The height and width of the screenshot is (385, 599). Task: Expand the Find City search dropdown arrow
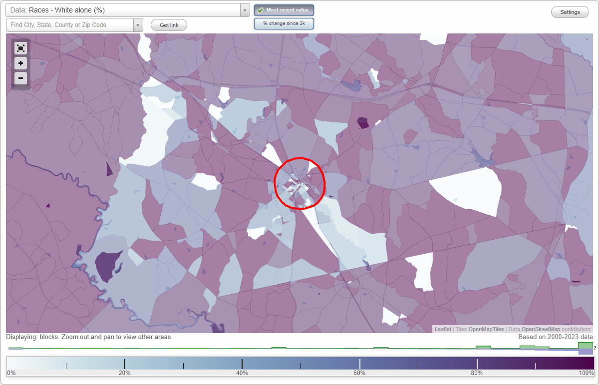pyautogui.click(x=138, y=24)
